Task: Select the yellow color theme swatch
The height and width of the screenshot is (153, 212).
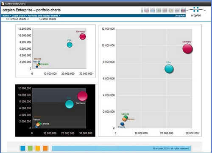Action: 38,148
